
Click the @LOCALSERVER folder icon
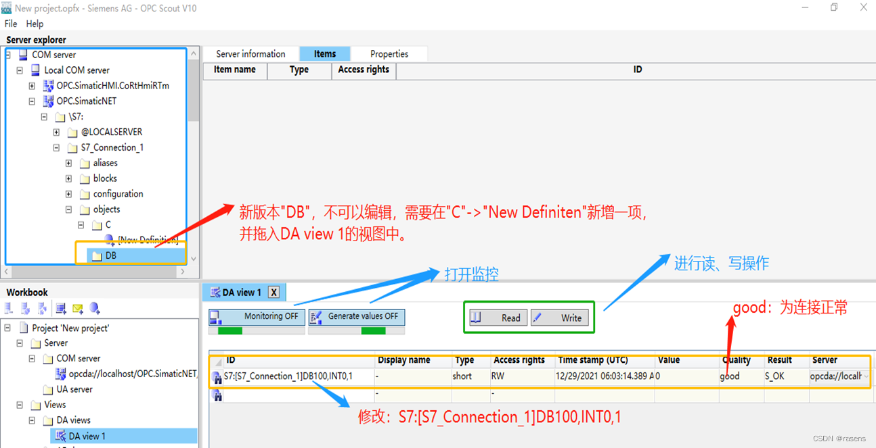pyautogui.click(x=72, y=132)
